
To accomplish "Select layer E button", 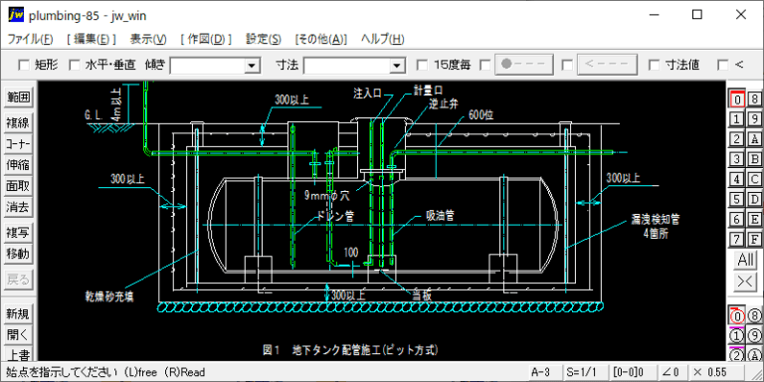I will click(x=754, y=219).
